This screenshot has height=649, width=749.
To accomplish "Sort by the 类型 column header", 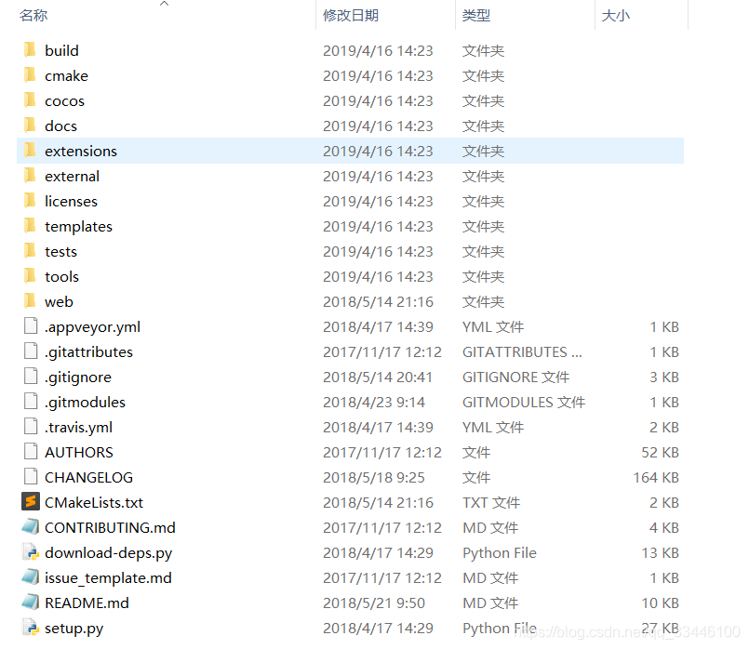I will 476,15.
